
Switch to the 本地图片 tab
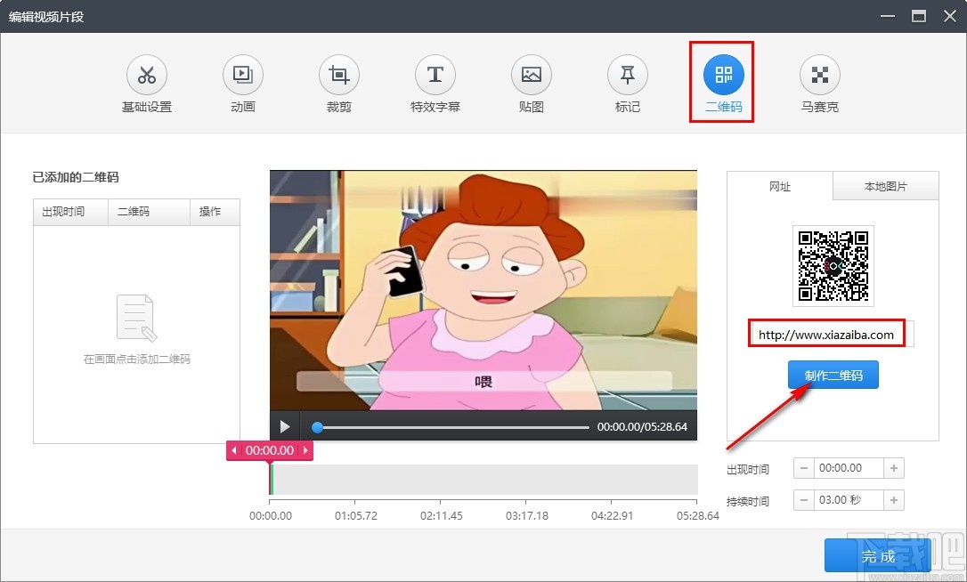[x=886, y=186]
